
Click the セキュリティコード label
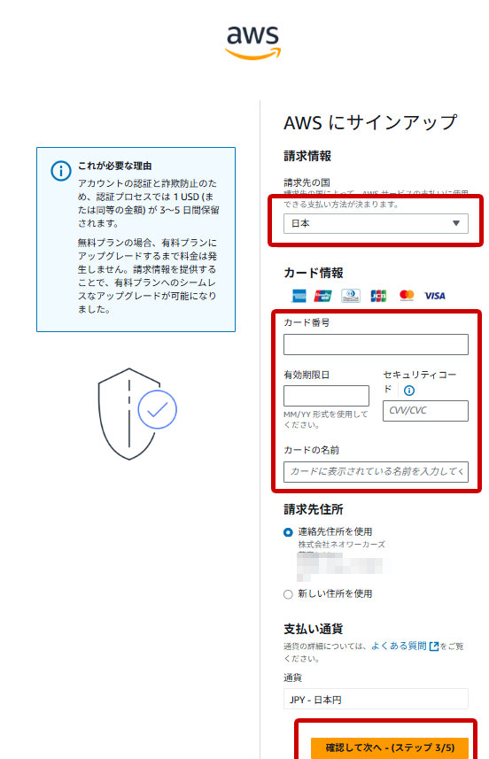(x=419, y=382)
